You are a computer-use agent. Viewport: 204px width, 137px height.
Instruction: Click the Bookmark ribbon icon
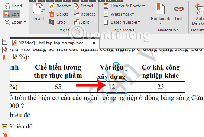pos(160,9)
